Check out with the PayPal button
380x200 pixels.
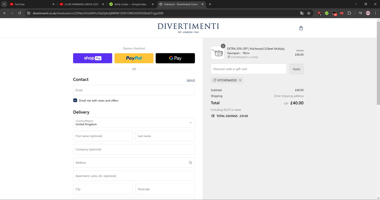tap(134, 58)
